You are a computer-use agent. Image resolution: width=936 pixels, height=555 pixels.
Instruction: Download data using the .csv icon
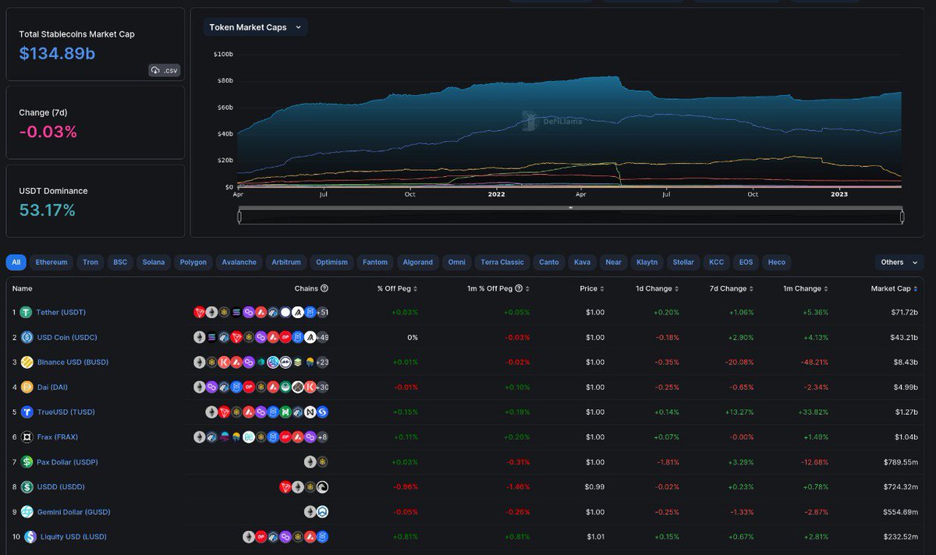(x=165, y=70)
